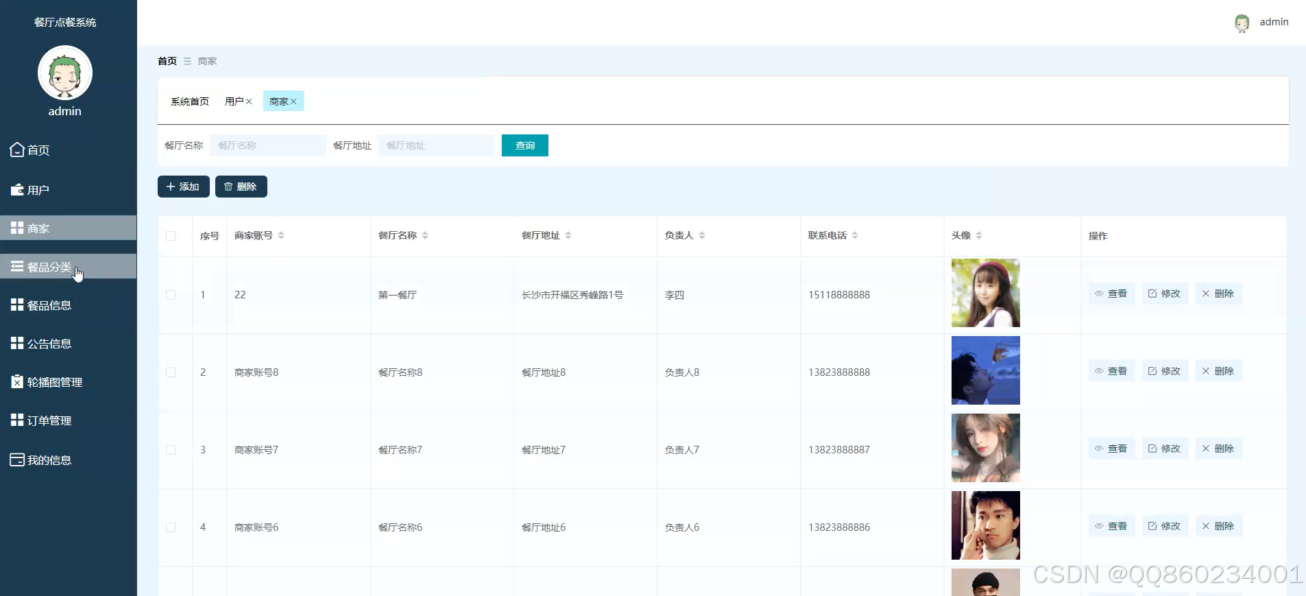1306x596 pixels.
Task: Click phone number 15118888888
Action: (x=839, y=295)
